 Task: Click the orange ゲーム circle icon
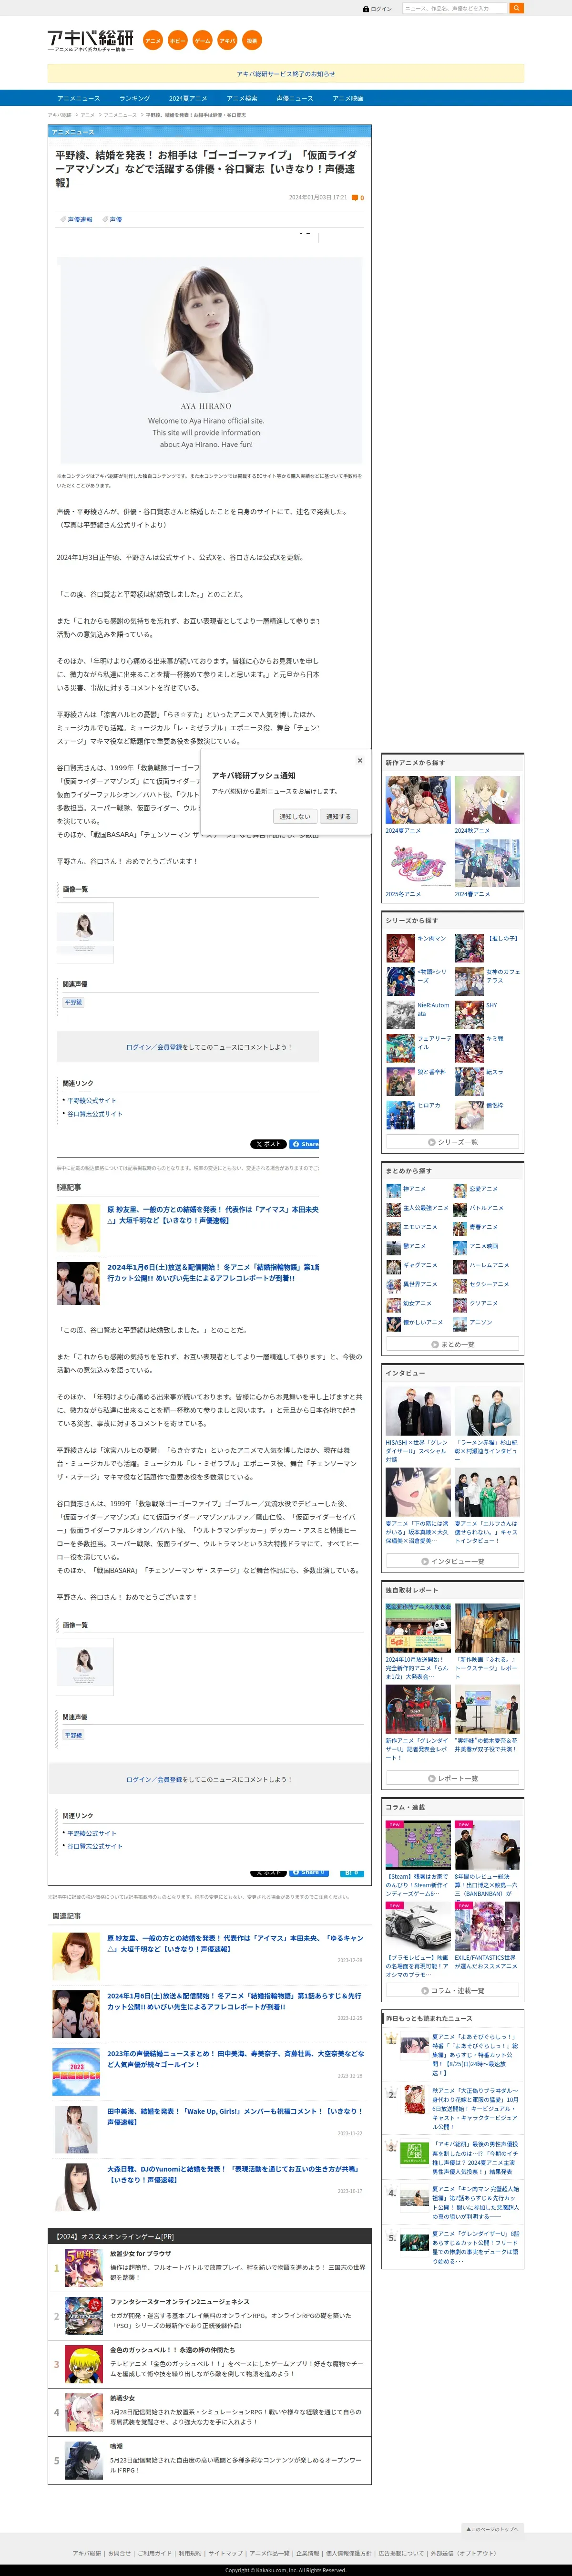tap(202, 41)
